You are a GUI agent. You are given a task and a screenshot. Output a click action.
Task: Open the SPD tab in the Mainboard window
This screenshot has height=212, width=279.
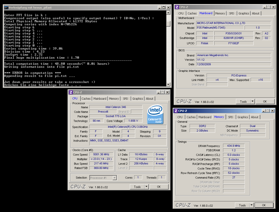pos(232,13)
